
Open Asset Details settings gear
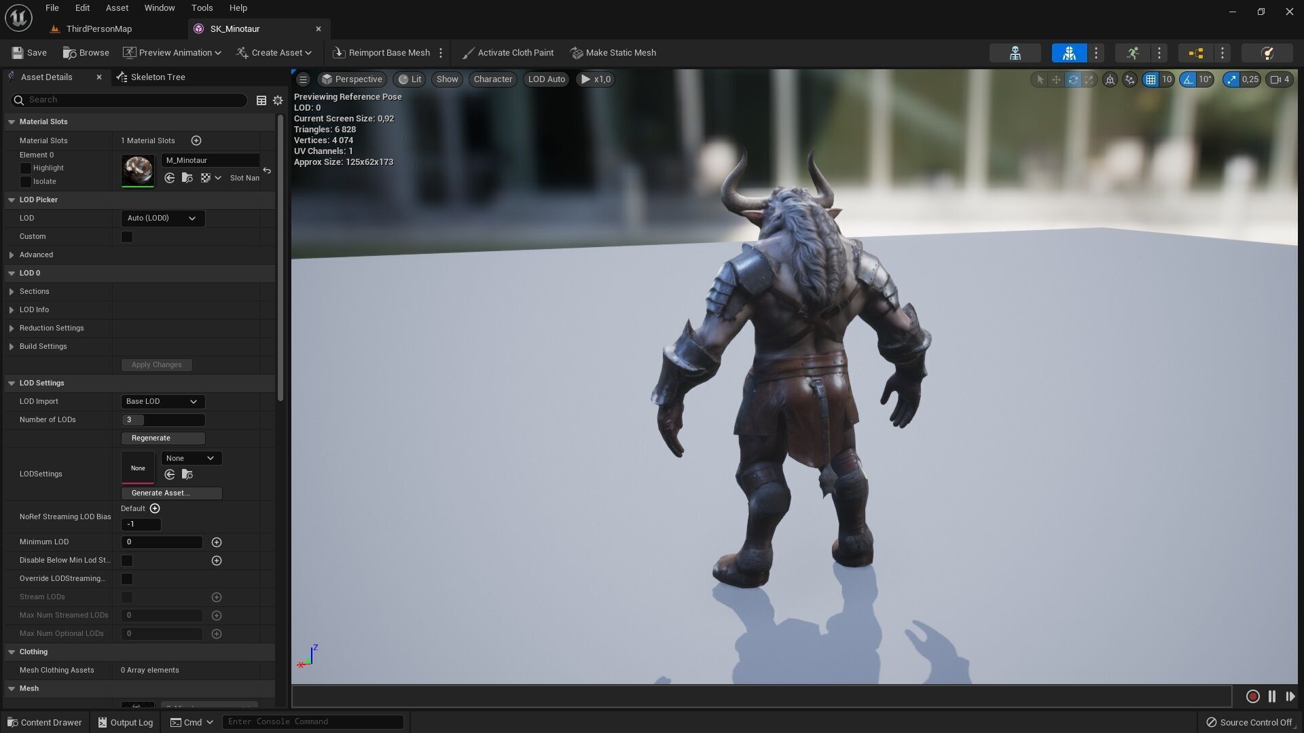click(278, 100)
